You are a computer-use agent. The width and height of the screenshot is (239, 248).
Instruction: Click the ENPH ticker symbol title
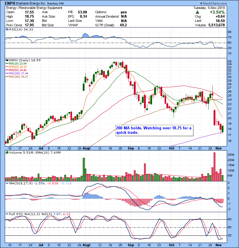[x=10, y=3]
